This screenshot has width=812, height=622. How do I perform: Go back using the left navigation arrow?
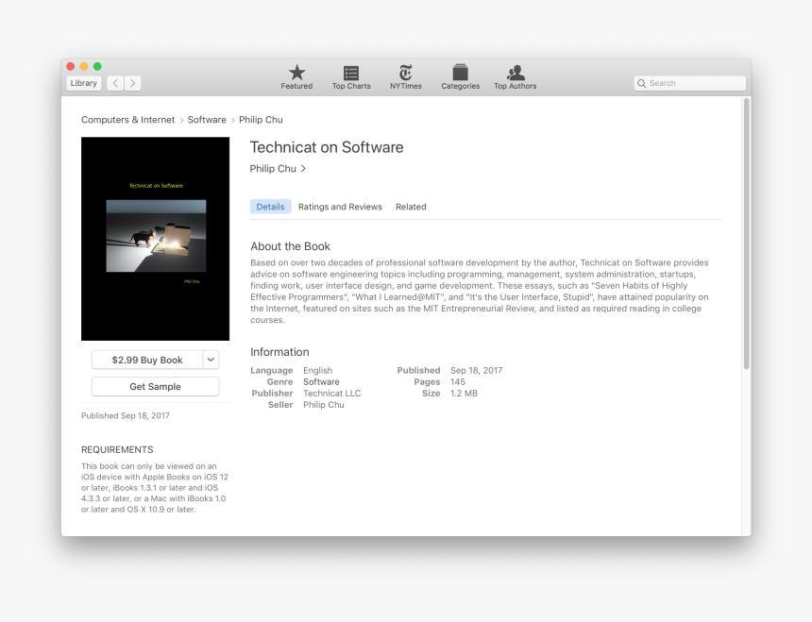tap(114, 82)
